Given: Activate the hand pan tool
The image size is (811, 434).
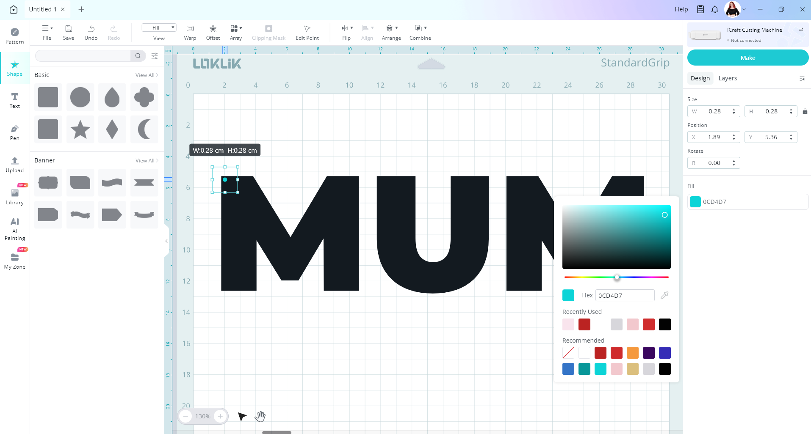Looking at the screenshot, I should (260, 417).
